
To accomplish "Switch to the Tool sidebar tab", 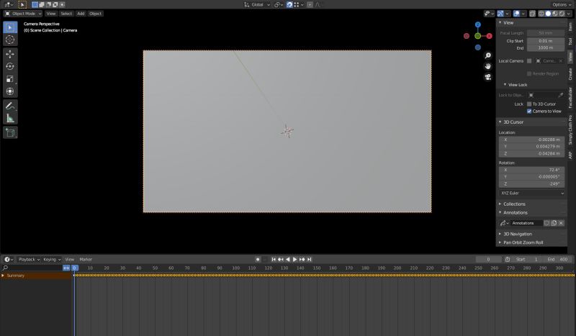I will 570,41.
